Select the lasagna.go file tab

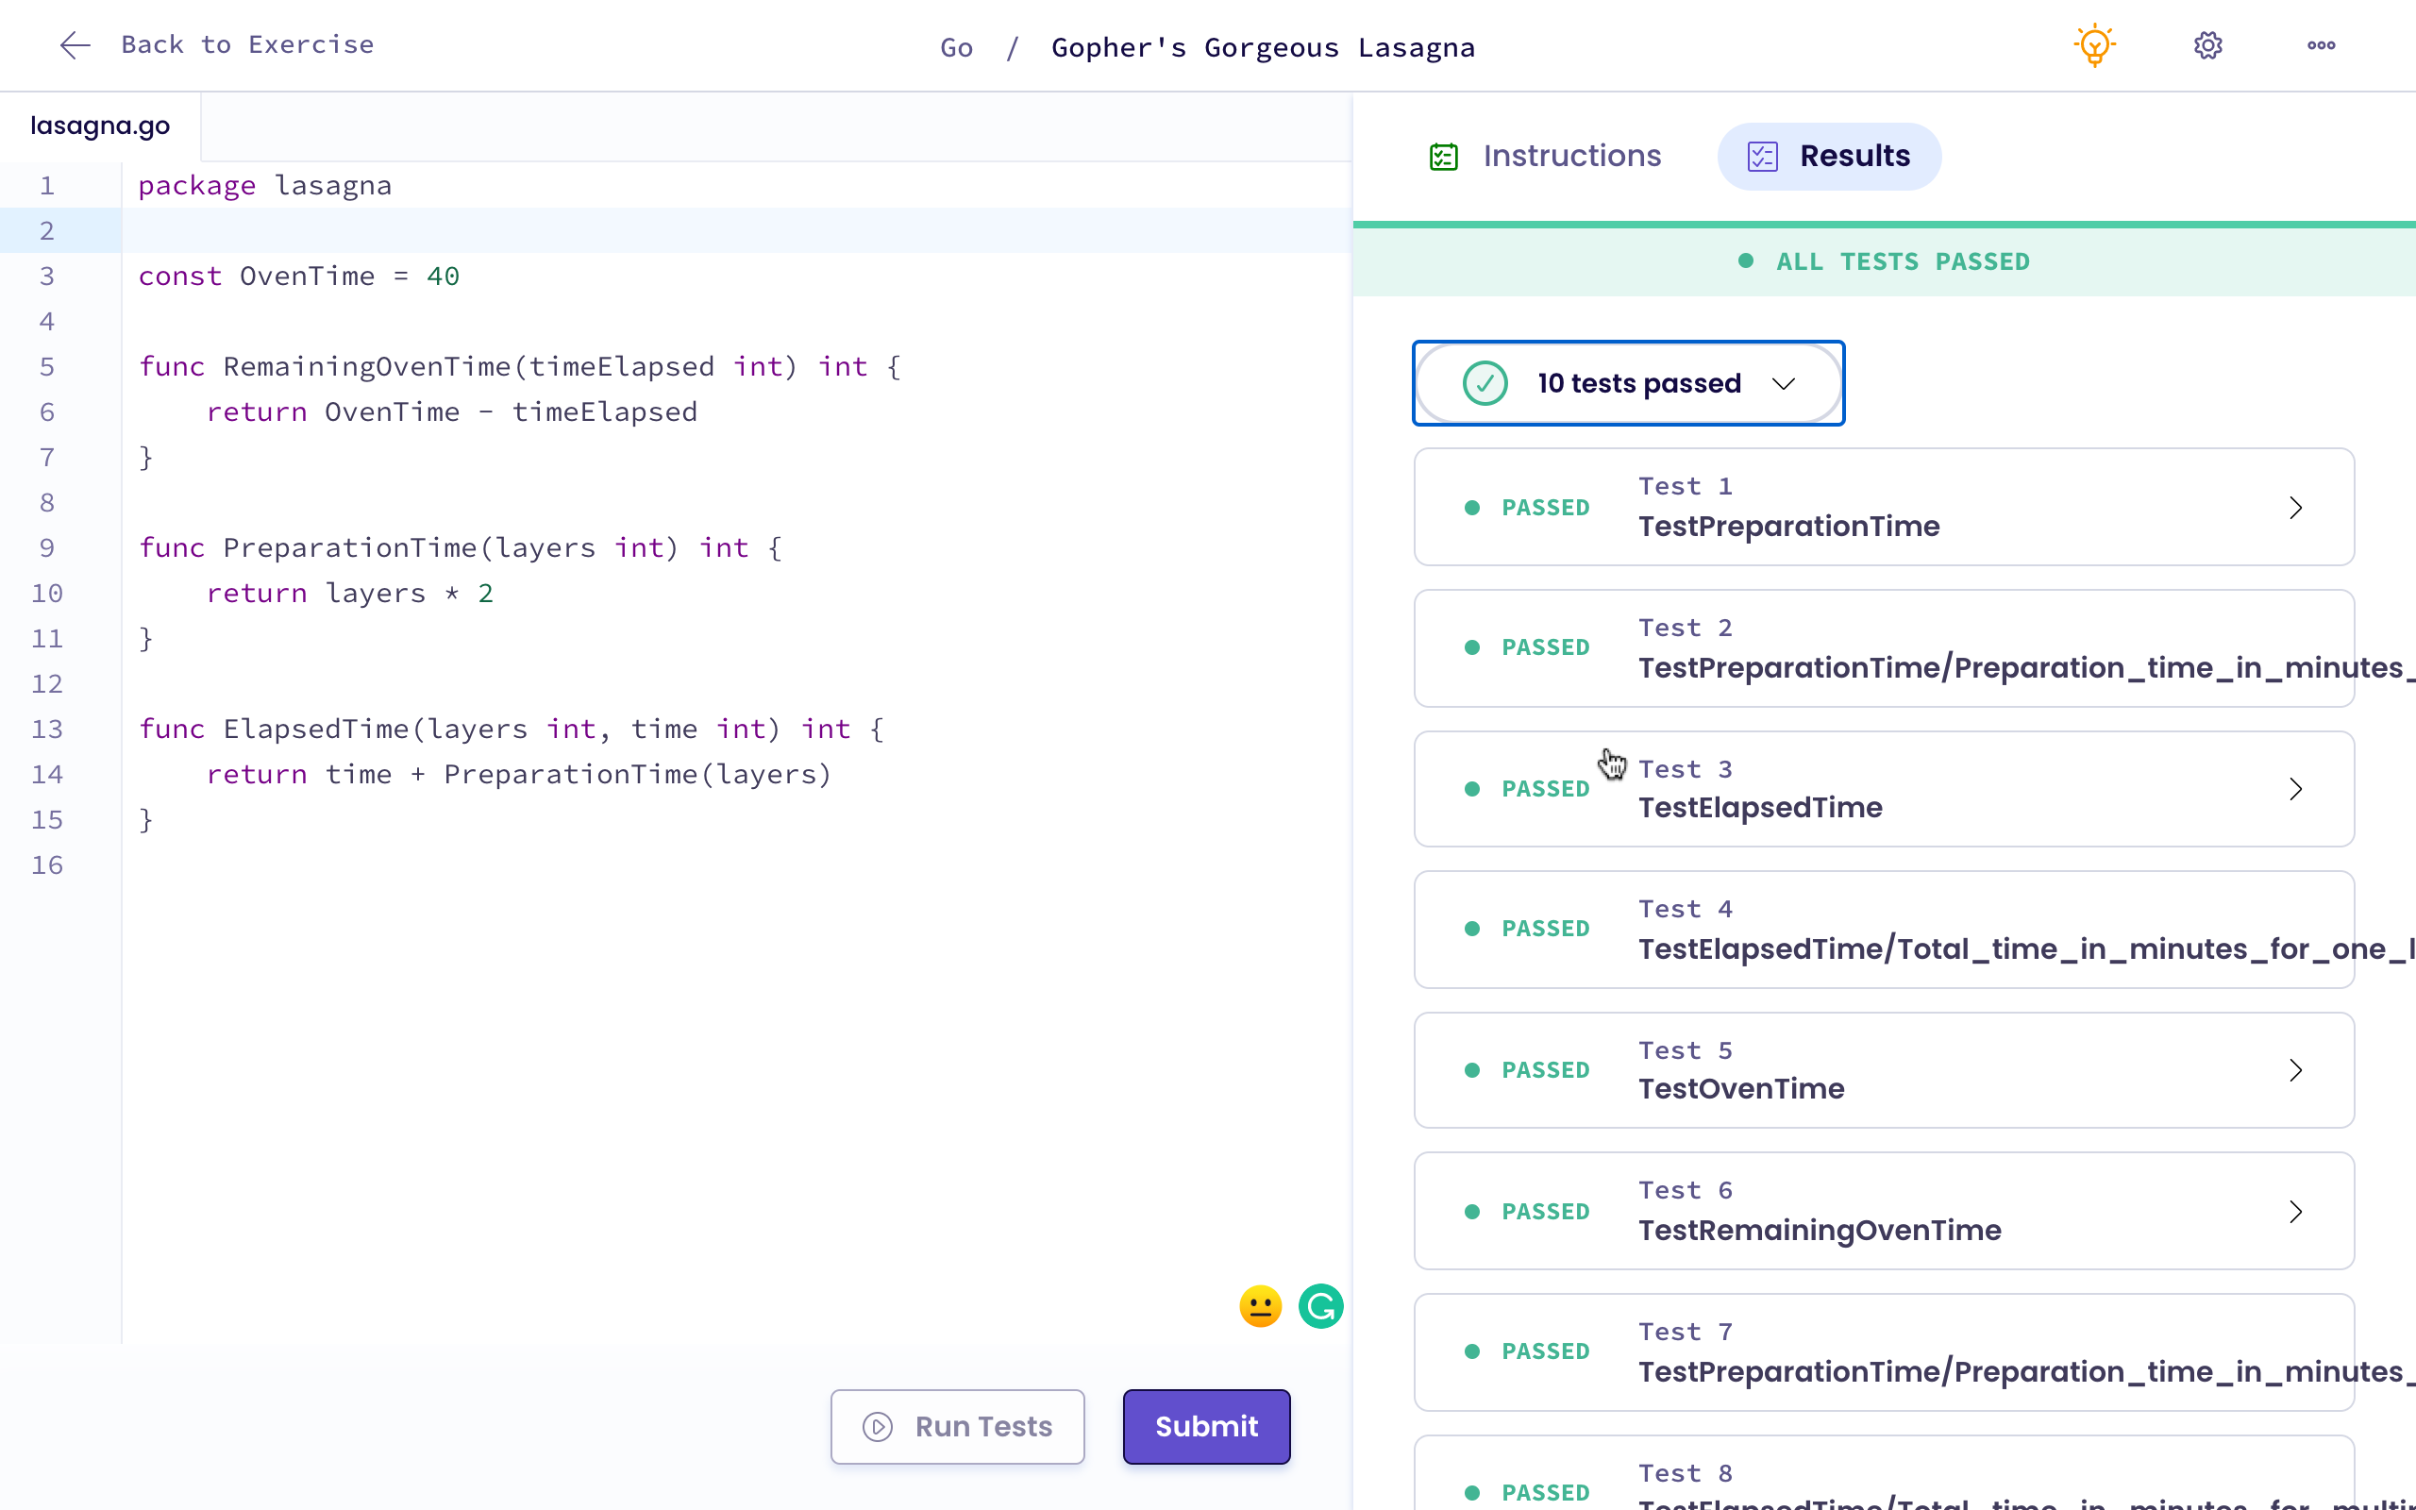100,126
